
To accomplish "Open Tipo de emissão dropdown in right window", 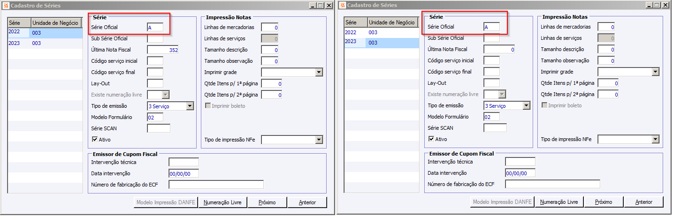I will point(526,105).
